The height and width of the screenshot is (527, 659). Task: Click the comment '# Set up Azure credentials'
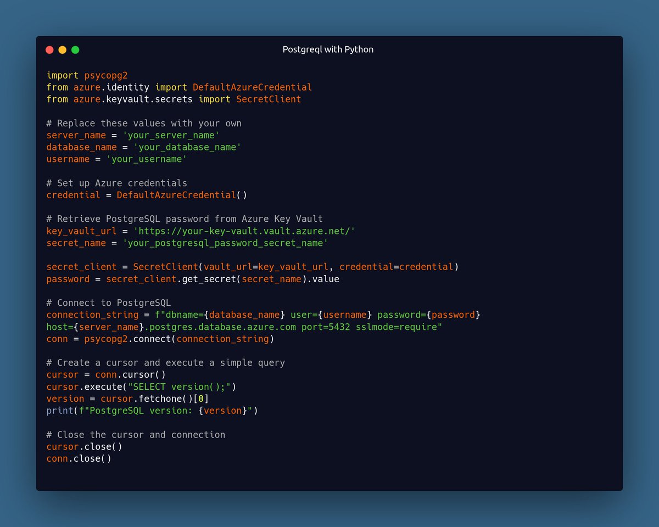coord(117,183)
